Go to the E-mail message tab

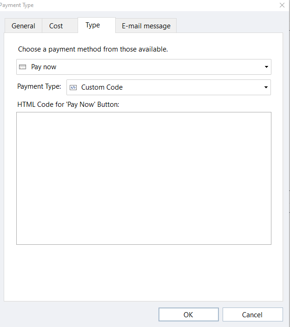tap(146, 26)
